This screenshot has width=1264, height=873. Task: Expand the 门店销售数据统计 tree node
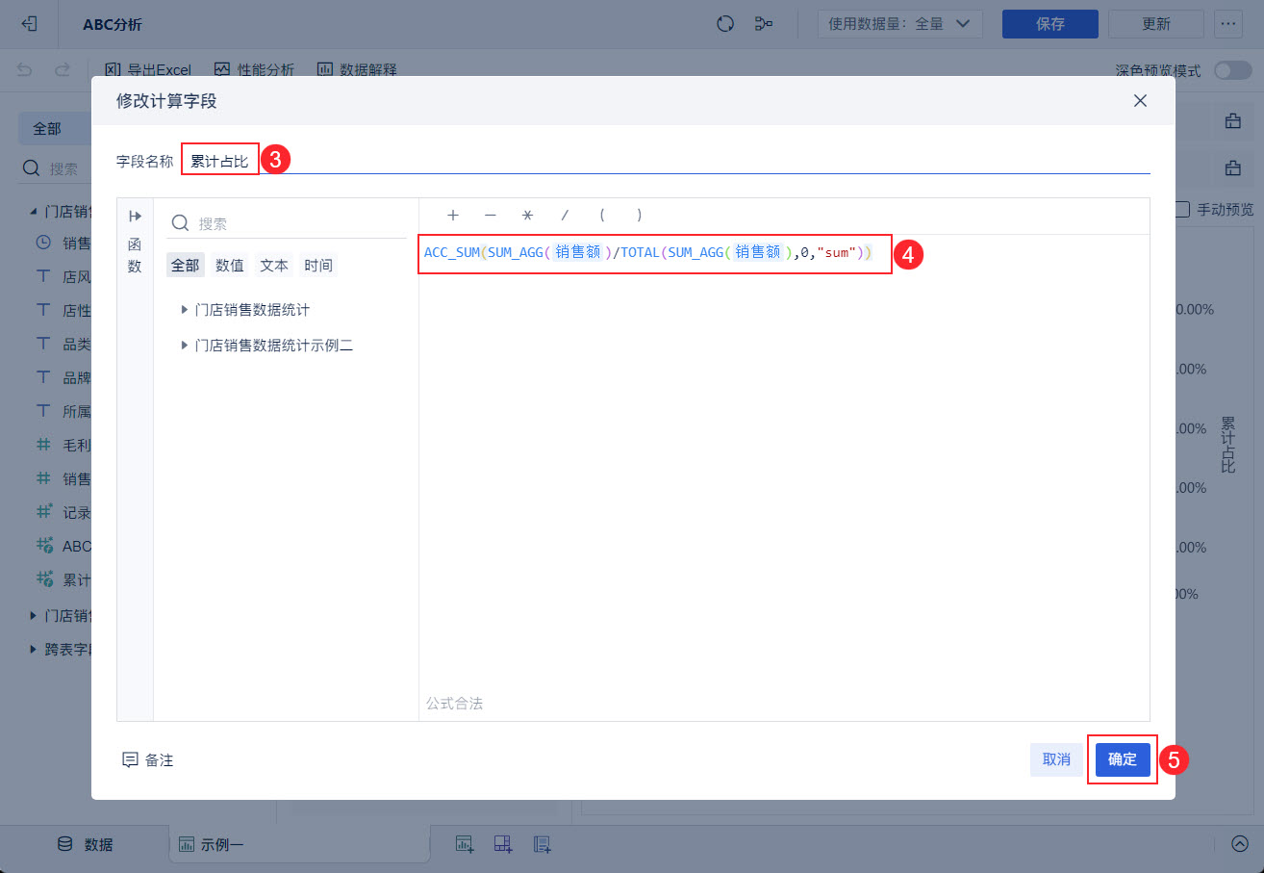184,310
